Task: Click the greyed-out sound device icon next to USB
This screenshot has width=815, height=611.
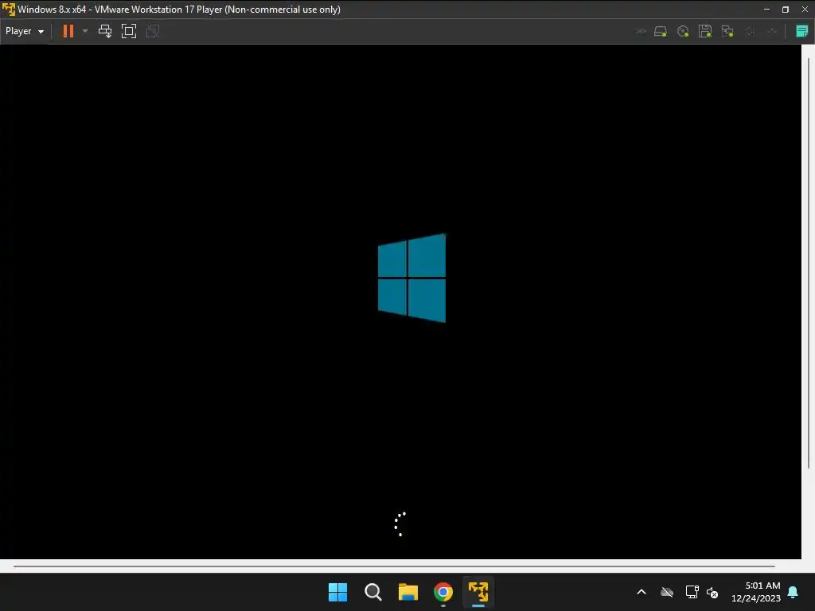Action: (772, 31)
